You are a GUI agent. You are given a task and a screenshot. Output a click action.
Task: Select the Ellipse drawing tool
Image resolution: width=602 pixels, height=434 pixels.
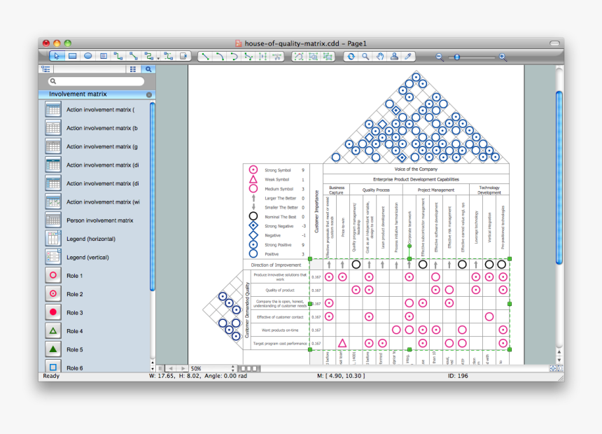coord(87,55)
